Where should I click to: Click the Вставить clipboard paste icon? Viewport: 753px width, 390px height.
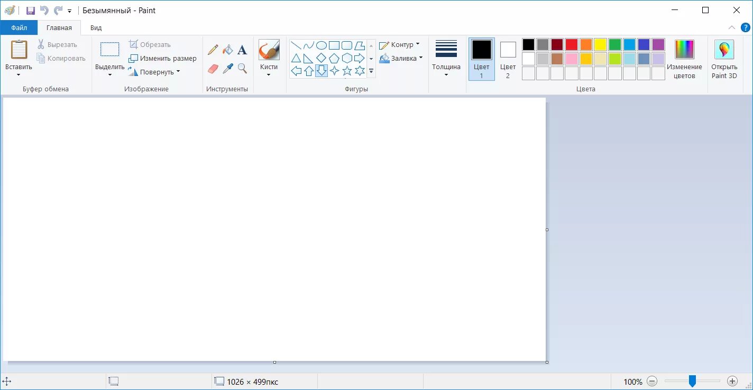point(19,50)
